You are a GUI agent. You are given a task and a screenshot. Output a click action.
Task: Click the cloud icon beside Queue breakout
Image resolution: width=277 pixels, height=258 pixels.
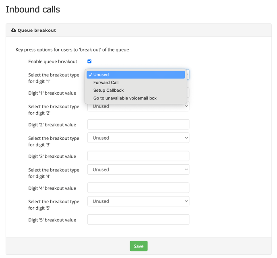click(13, 30)
